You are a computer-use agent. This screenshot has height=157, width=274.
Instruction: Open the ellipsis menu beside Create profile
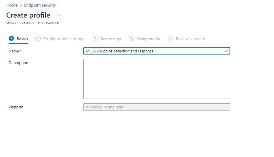tap(60, 15)
